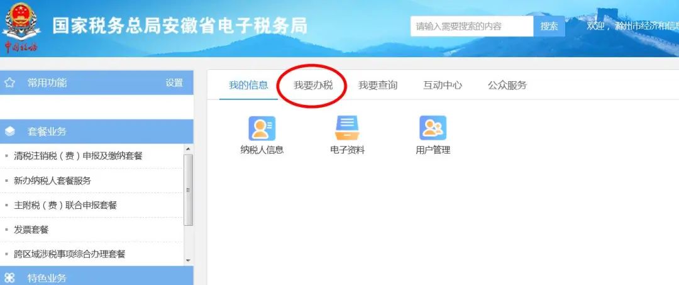The image size is (679, 285).
Task: Open 新办纳税人套餐服务
Action: point(52,181)
